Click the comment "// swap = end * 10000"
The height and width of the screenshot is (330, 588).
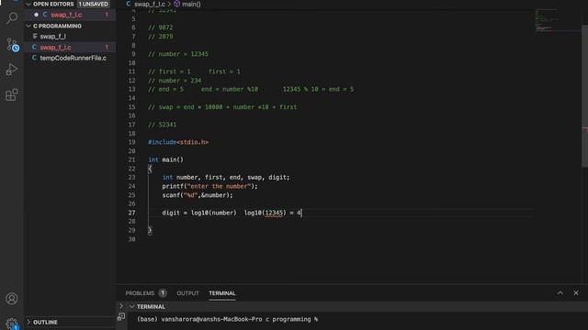222,107
